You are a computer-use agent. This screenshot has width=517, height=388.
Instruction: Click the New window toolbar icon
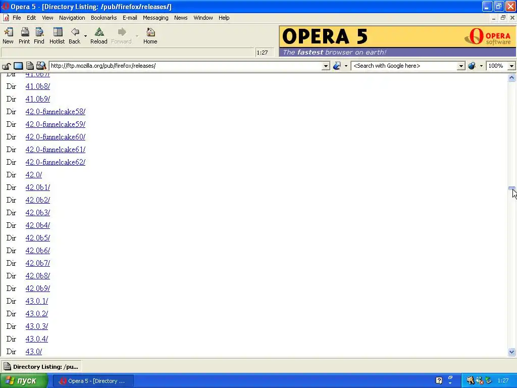8,36
